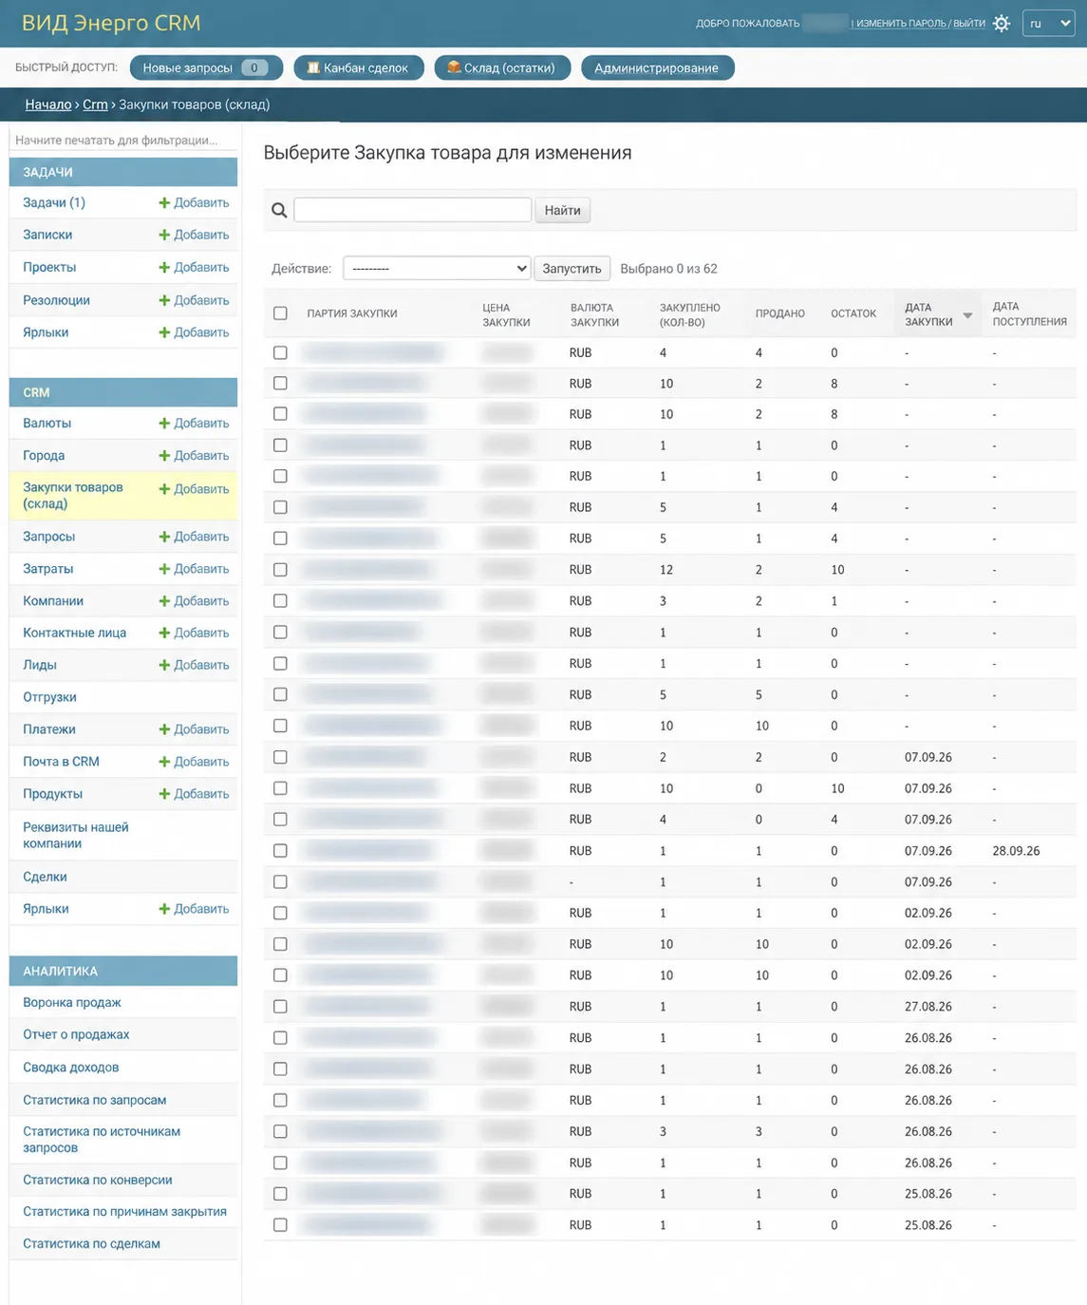Image resolution: width=1087 pixels, height=1305 pixels.
Task: Click the Найти search button
Action: tap(563, 210)
